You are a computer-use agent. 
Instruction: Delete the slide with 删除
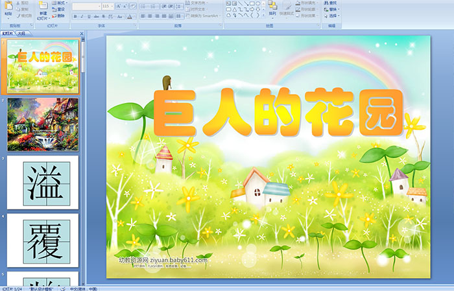[x=58, y=16]
